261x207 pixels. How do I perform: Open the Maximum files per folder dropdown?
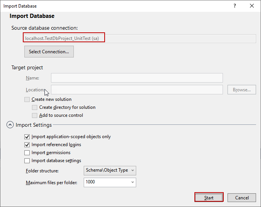(x=110, y=182)
